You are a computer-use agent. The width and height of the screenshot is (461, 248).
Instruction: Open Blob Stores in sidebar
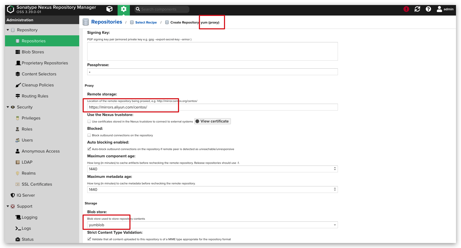33,52
